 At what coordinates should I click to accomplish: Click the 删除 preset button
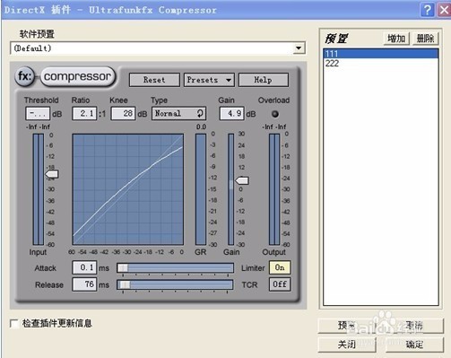click(425, 39)
